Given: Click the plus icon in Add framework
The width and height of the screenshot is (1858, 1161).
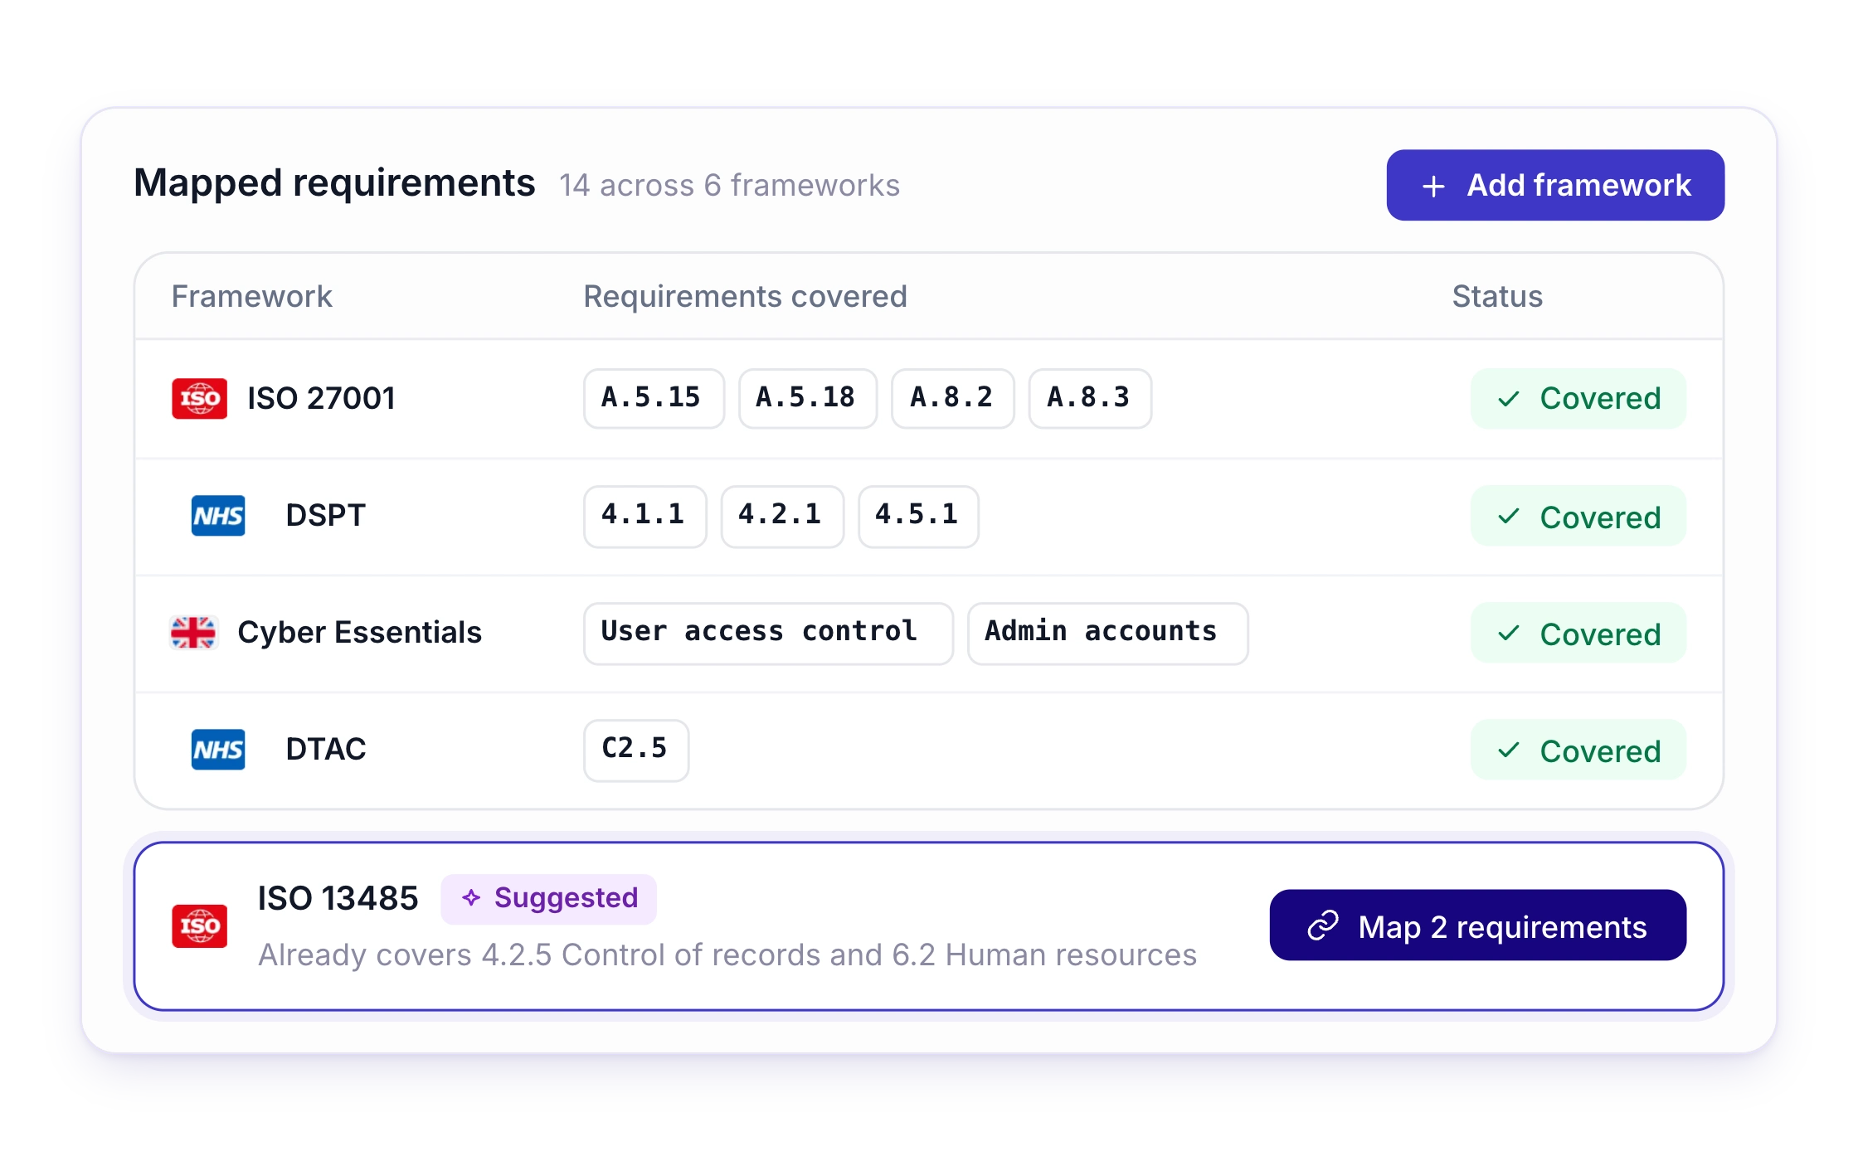Looking at the screenshot, I should [x=1433, y=186].
